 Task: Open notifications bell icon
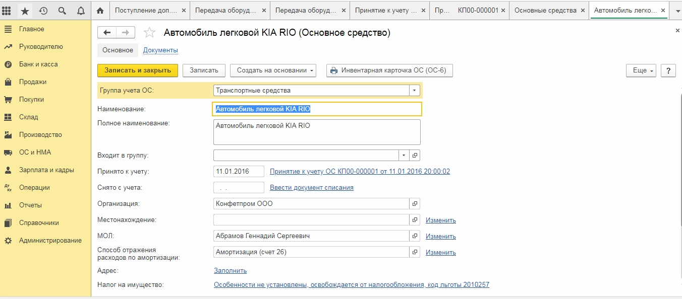point(81,11)
